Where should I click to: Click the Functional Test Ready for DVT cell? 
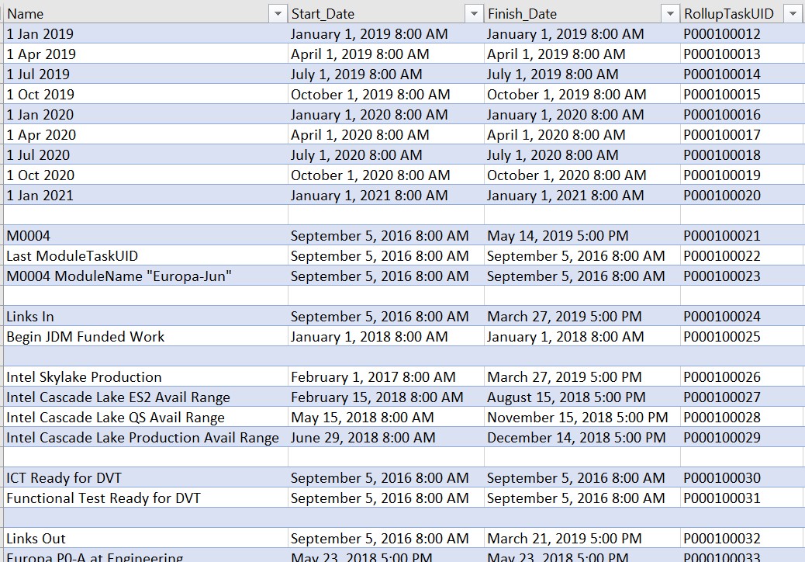coord(145,498)
